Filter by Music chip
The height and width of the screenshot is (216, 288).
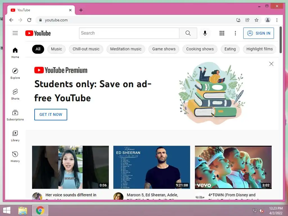pos(56,49)
